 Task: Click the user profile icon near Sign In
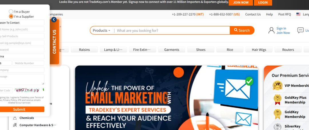[271, 30]
